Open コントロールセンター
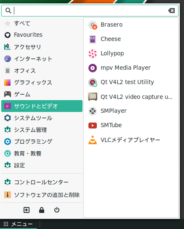Viewport: 184px width, 229px height. 42,182
